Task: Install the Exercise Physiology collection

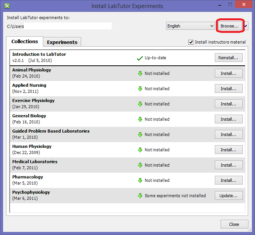Action: coord(228,104)
